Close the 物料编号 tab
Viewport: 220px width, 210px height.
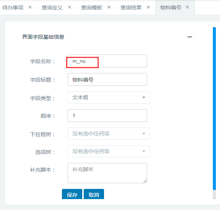187,7
